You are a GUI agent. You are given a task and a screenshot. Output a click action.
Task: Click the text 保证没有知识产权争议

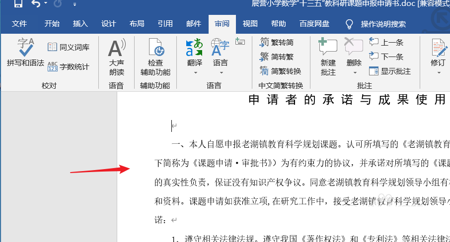point(258,182)
